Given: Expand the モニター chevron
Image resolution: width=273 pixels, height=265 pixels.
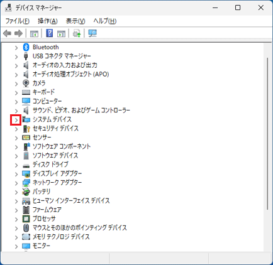Looking at the screenshot, I should [16, 247].
